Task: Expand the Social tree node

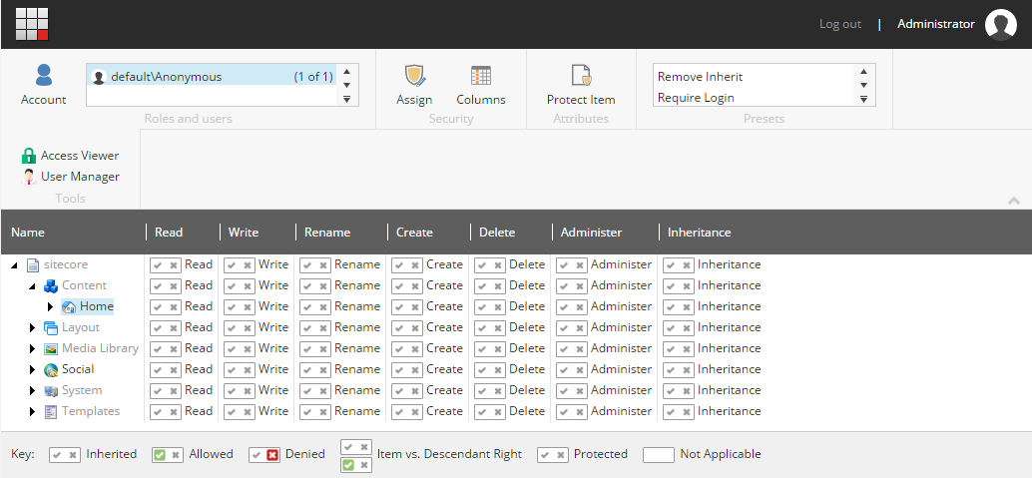Action: [x=32, y=370]
